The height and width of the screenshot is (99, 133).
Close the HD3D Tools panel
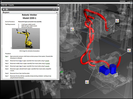pyautogui.click(x=58, y=5)
